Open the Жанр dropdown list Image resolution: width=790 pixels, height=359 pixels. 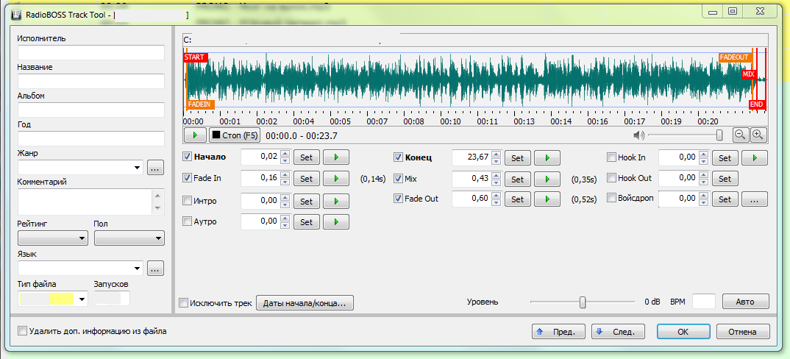(x=137, y=168)
